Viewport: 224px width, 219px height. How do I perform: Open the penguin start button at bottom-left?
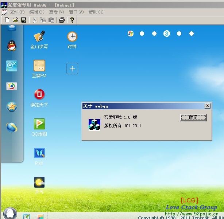click(x=10, y=213)
